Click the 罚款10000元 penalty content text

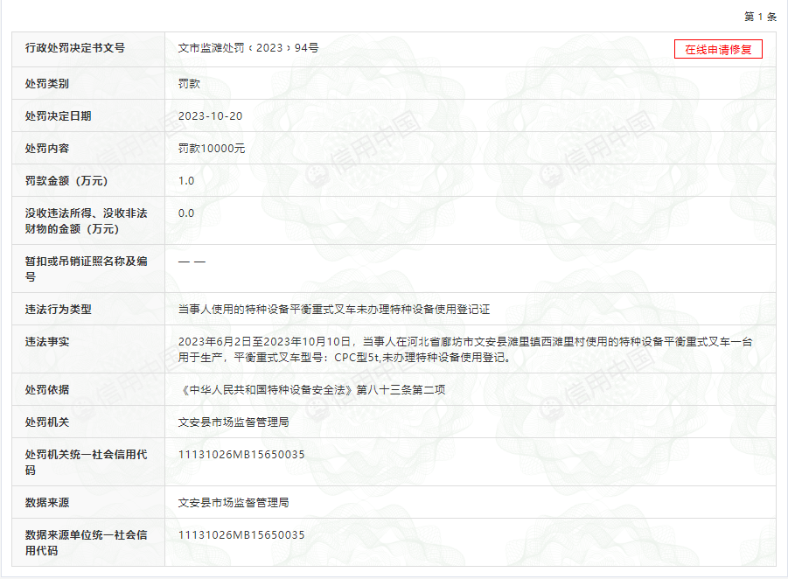(x=212, y=148)
